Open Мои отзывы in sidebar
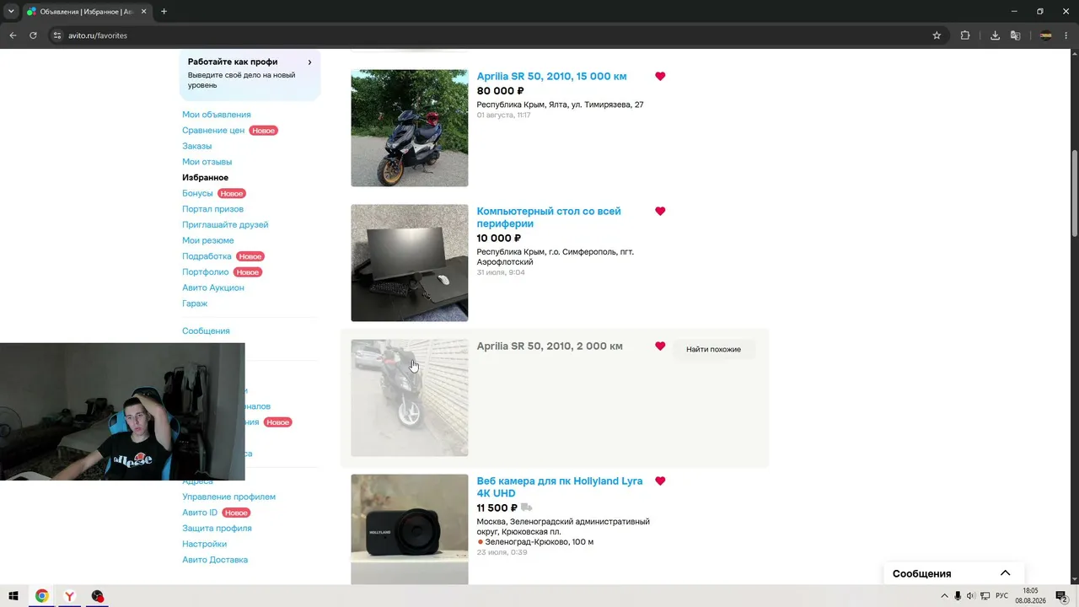 coord(207,162)
